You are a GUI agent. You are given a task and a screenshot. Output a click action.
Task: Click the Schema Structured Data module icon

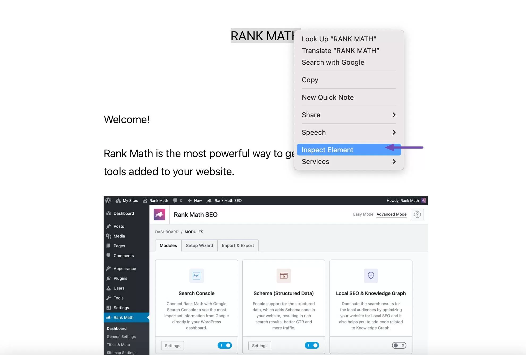(283, 275)
